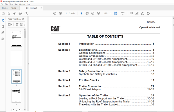The width and height of the screenshot is (174, 112).
Task: Toggle the Attachments paperclip panel
Action: pyautogui.click(x=3, y=33)
